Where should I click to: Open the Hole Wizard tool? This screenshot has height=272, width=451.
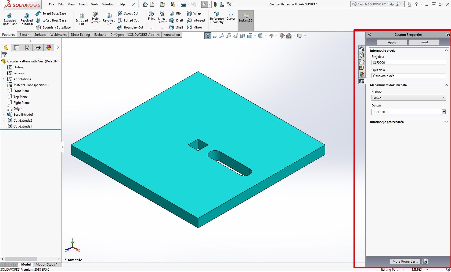(95, 17)
